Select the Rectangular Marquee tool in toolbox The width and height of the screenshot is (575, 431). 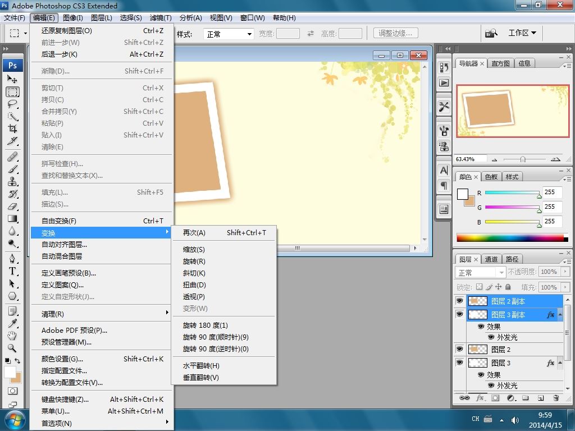point(12,91)
